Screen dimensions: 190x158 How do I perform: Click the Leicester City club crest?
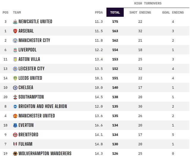point(15,69)
